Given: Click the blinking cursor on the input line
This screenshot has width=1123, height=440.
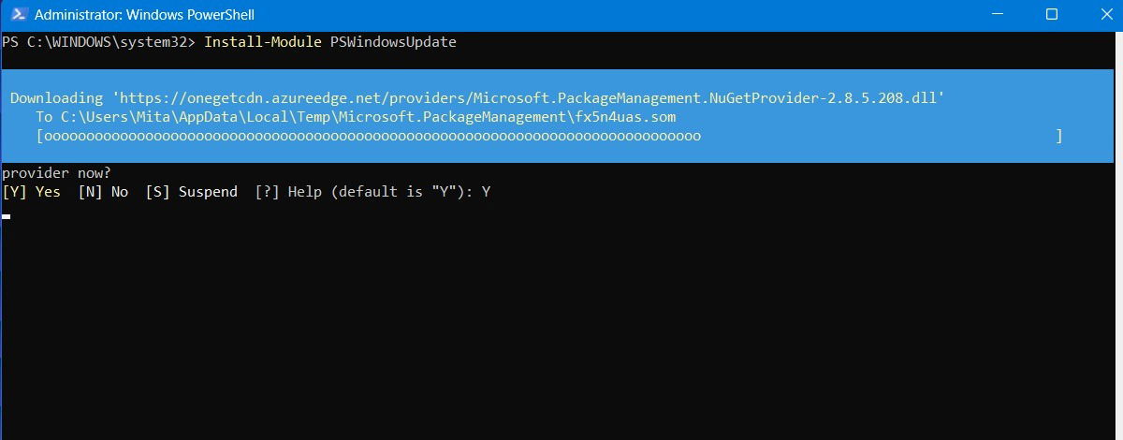Looking at the screenshot, I should [7, 215].
